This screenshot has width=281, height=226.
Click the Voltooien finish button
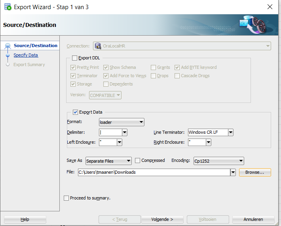click(208, 219)
